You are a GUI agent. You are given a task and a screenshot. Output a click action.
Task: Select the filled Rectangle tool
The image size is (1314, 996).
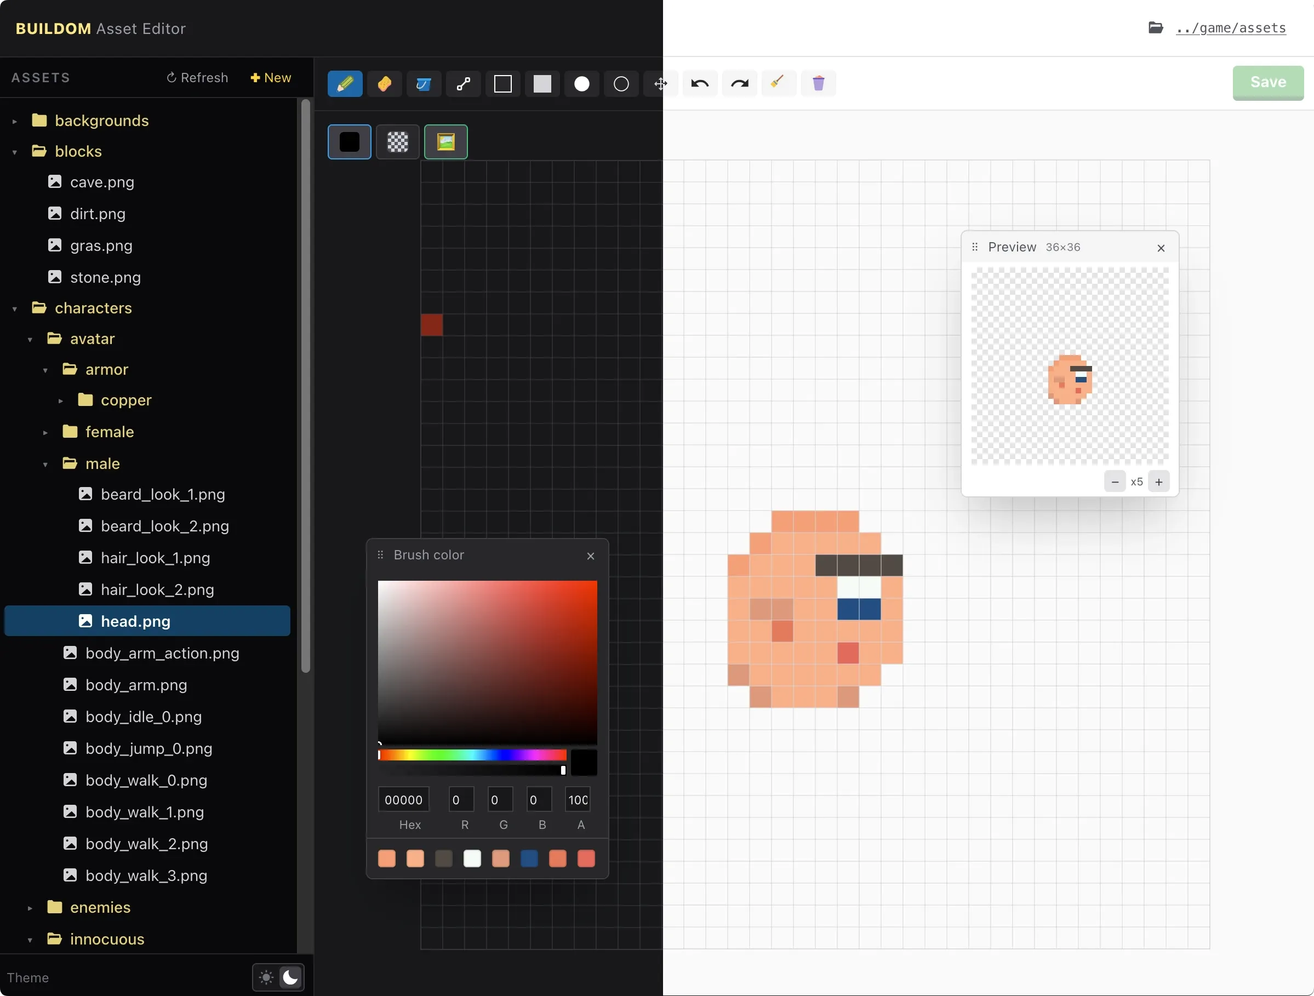[x=542, y=84]
